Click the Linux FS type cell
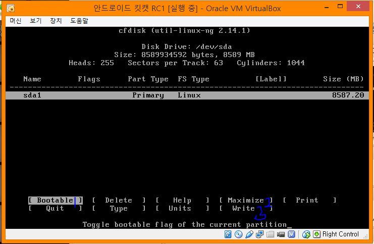This screenshot has width=374, height=244. 189,95
